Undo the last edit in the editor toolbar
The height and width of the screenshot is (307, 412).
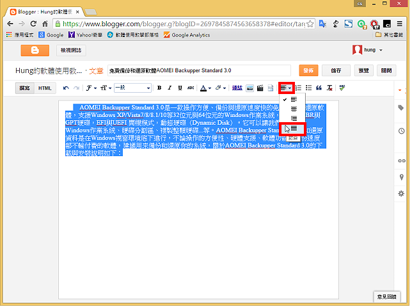(x=66, y=88)
